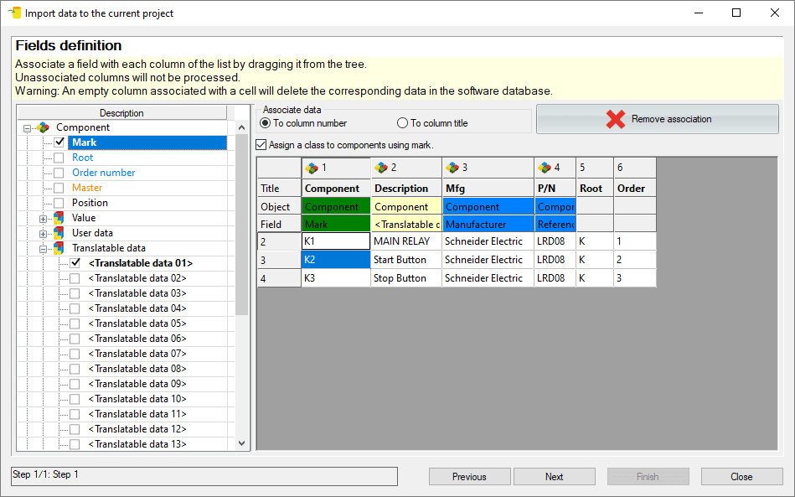
Task: Select the Order number tree item
Action: click(103, 173)
